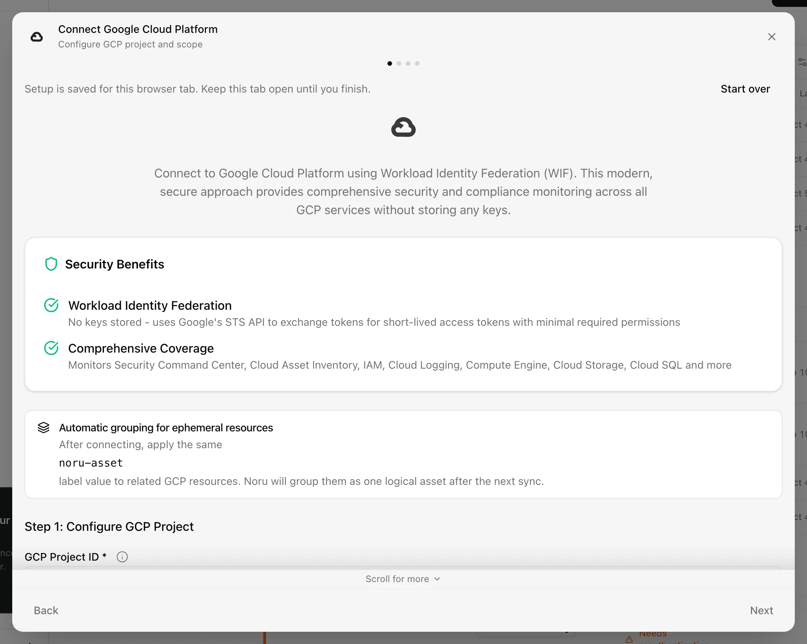807x644 pixels.
Task: Click the Step 1: Configure GCP Project heading
Action: [109, 527]
